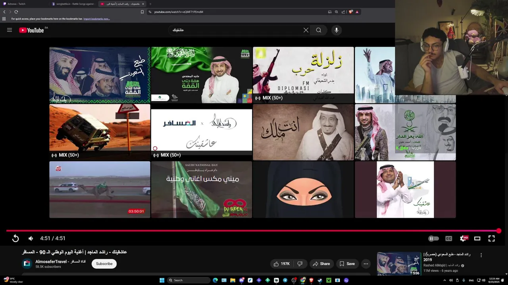Open a new browser tab with plus
Image resolution: width=508 pixels, height=285 pixels.
[150, 4]
